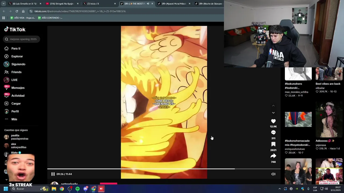Image resolution: width=344 pixels, height=193 pixels.
Task: Go to browser home page
Action: pyautogui.click(x=23, y=11)
